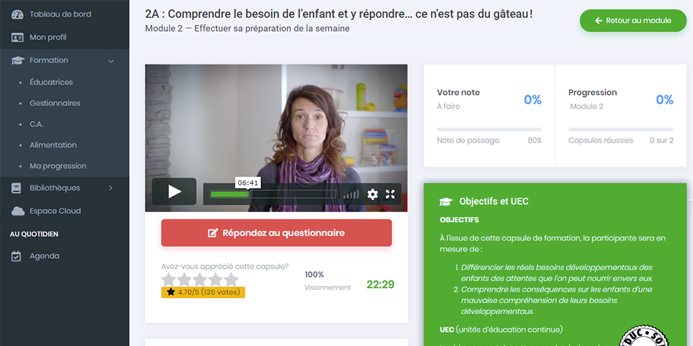This screenshot has height=346, width=693.
Task: Rate the capsule five stars
Action: tap(231, 280)
